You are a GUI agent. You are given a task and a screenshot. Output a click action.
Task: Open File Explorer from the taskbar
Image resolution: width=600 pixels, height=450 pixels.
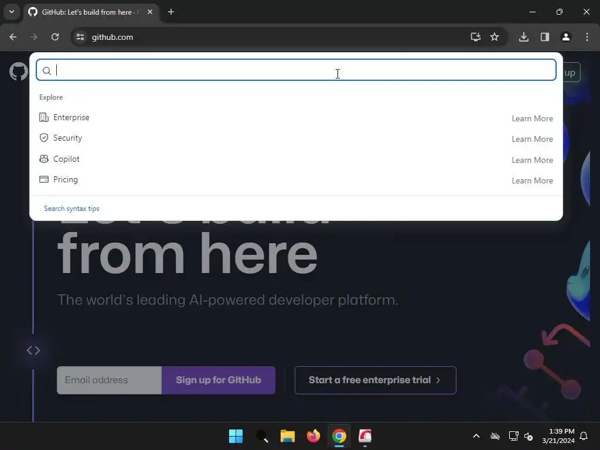(x=287, y=436)
